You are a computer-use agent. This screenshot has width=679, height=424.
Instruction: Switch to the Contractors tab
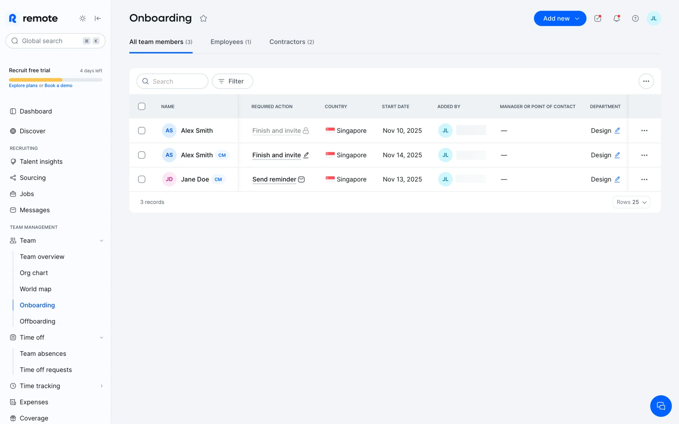pos(291,42)
